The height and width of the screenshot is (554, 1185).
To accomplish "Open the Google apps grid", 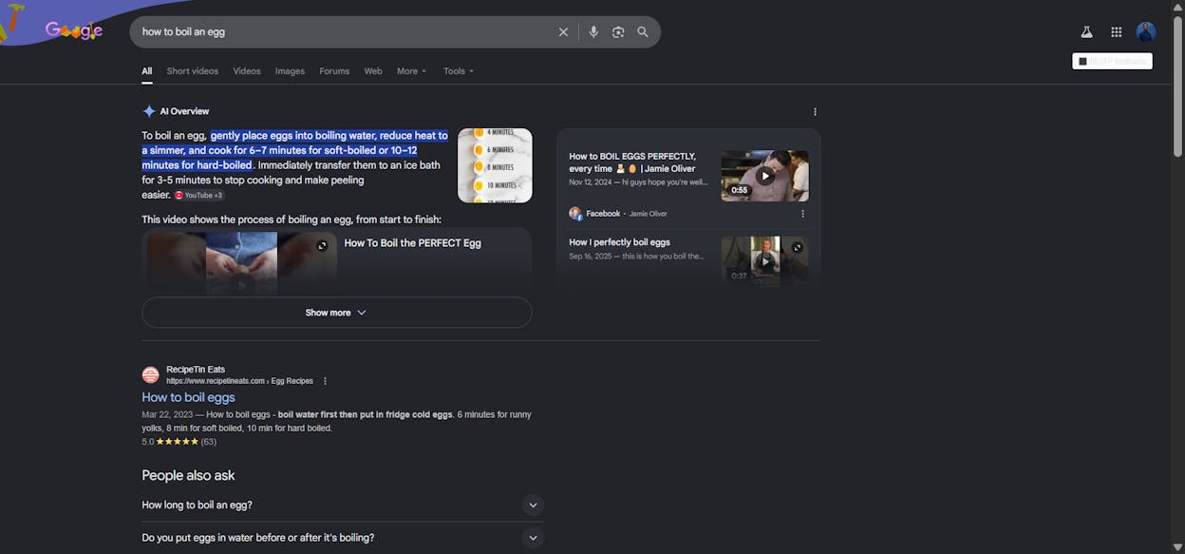I will (x=1117, y=32).
